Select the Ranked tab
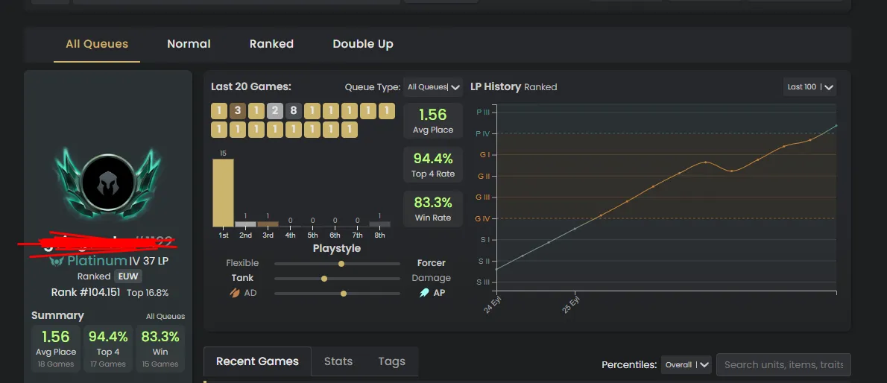The width and height of the screenshot is (887, 383). point(271,43)
